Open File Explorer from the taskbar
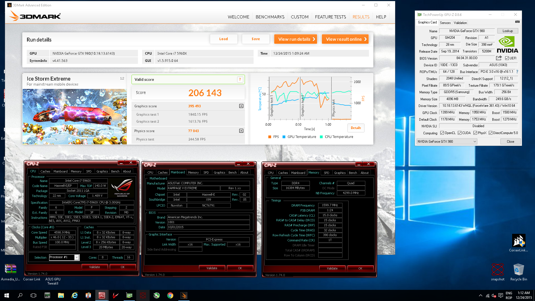The height and width of the screenshot is (301, 535). tap(61, 295)
